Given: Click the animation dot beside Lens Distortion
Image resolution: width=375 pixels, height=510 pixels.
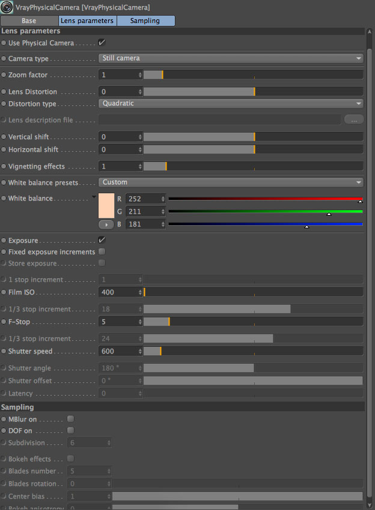Looking at the screenshot, I should point(4,92).
